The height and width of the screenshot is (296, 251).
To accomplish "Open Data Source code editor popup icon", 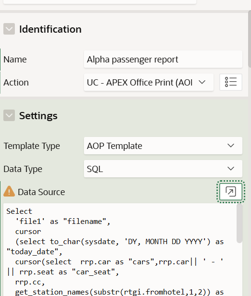I will tap(231, 192).
